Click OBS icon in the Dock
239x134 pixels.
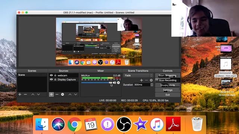124,124
